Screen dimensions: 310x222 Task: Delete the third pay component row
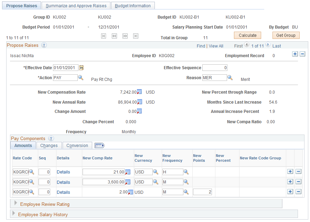pos(298,191)
